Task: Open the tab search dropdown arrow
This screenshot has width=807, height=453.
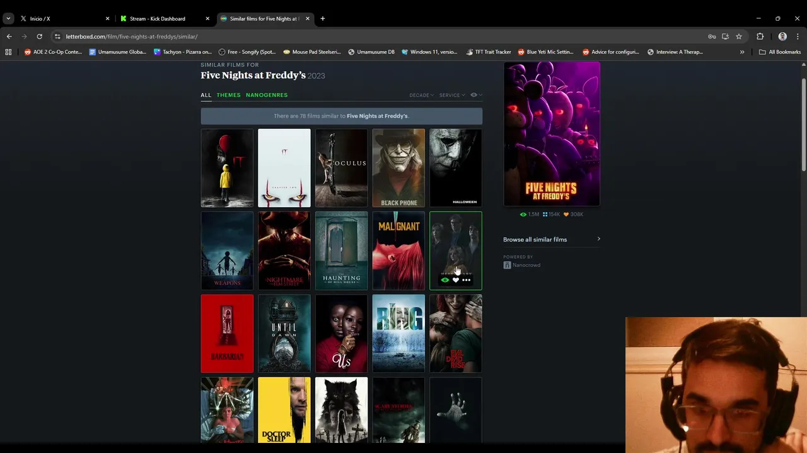Action: (x=8, y=19)
